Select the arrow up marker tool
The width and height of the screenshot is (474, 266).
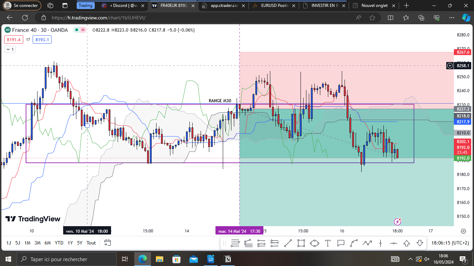coord(407,243)
